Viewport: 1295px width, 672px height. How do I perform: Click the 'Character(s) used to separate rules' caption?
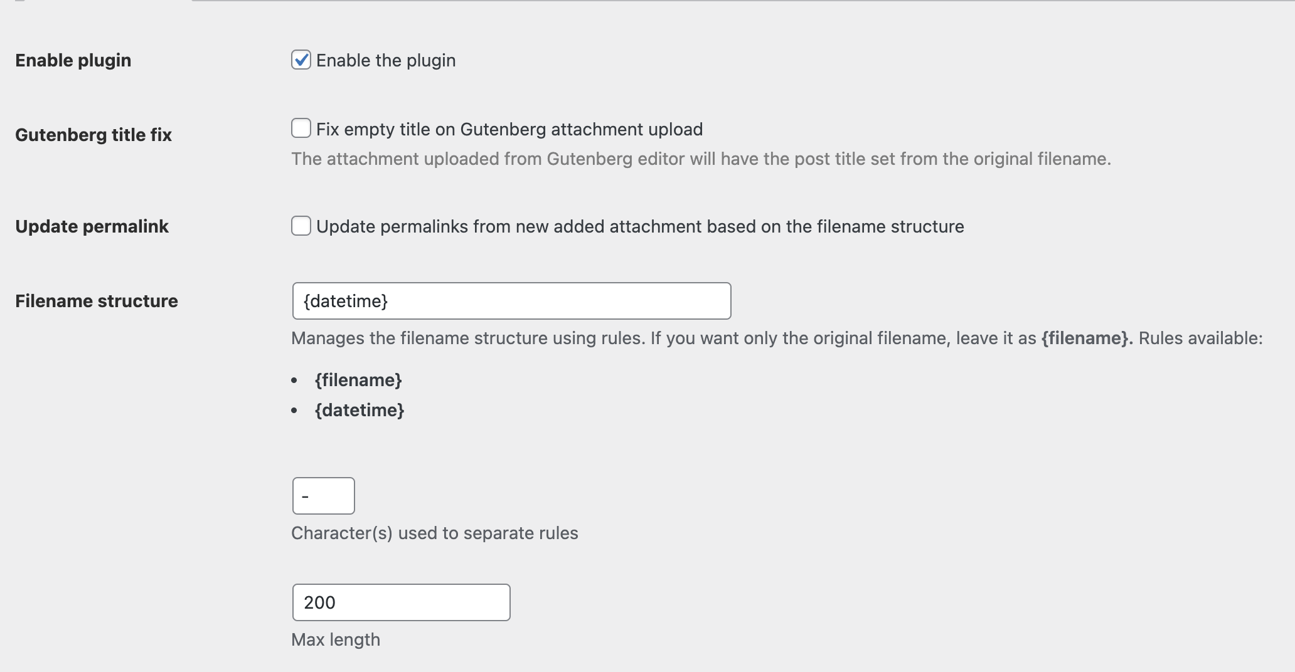435,533
